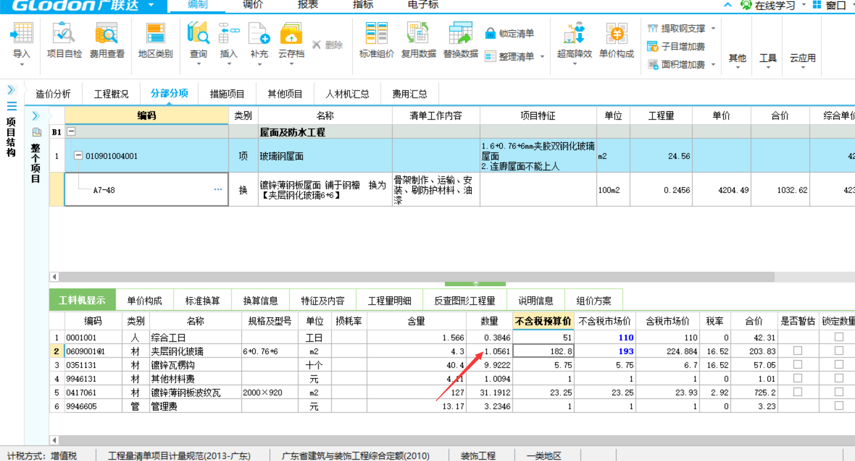Viewport: 855px width, 461px height.
Task: Expand the left sidebar double-chevron
Action: [11, 90]
